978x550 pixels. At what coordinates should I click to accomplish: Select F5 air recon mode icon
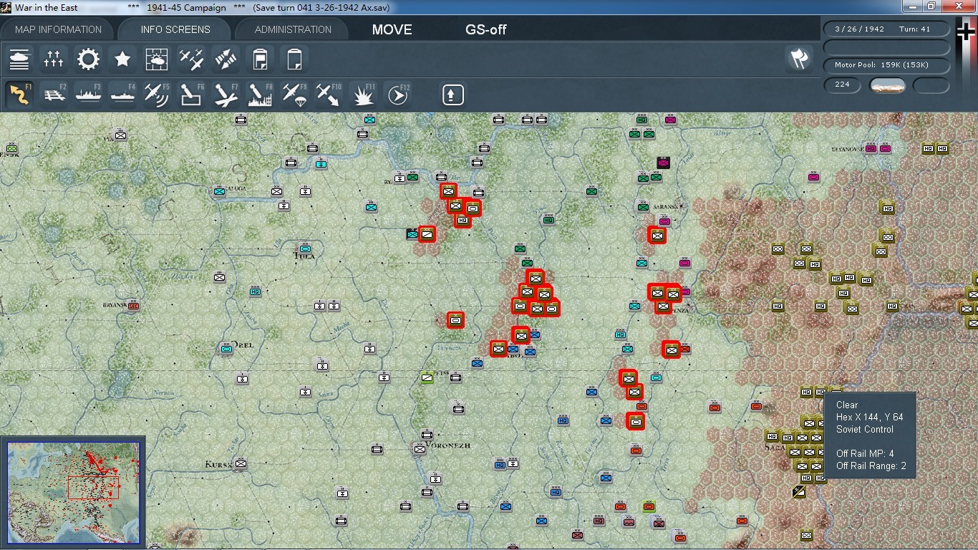[157, 95]
